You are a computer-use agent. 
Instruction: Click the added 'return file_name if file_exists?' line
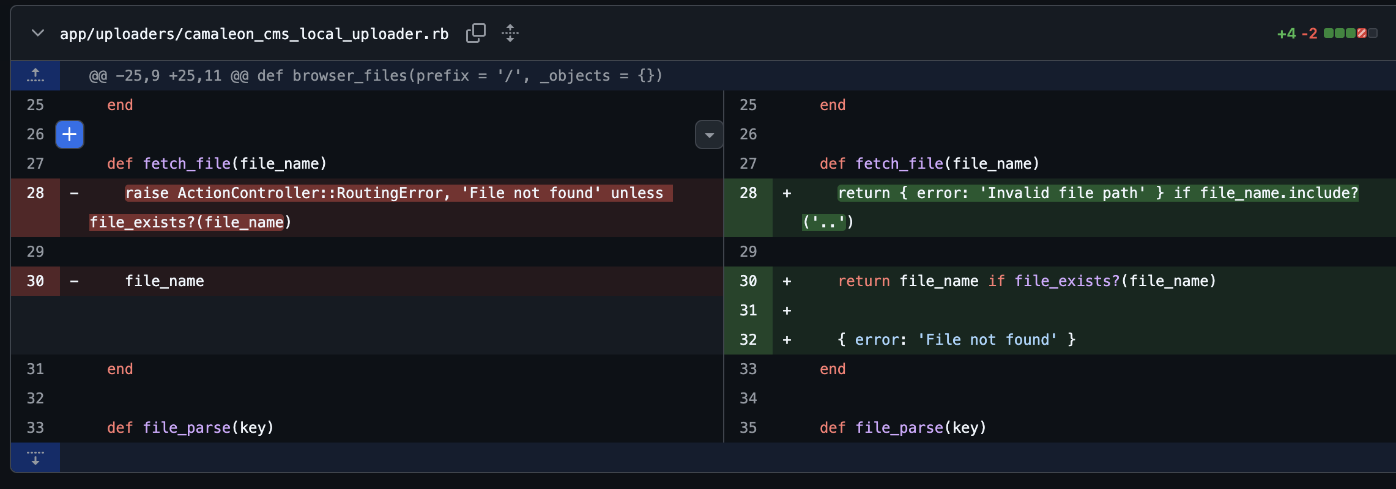point(1084,281)
